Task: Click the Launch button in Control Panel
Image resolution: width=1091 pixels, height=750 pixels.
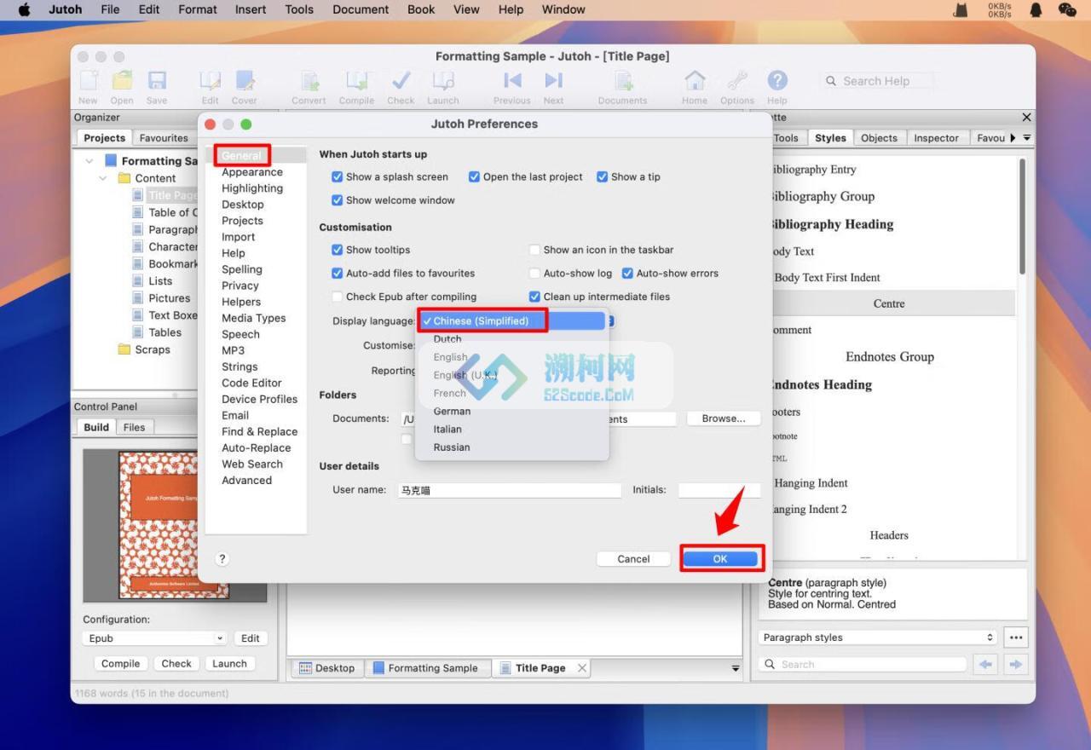Action: (x=229, y=664)
